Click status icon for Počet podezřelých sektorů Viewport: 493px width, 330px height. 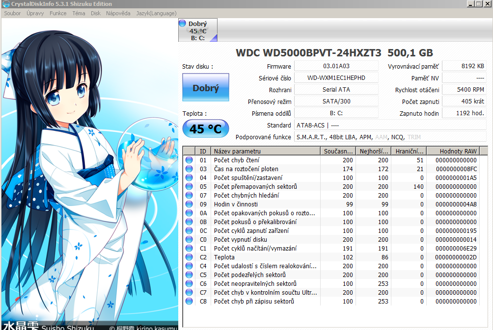pyautogui.click(x=189, y=275)
